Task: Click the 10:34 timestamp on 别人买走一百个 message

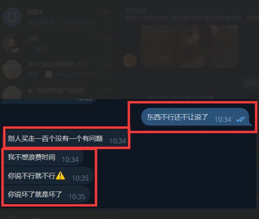Action: pyautogui.click(x=117, y=141)
